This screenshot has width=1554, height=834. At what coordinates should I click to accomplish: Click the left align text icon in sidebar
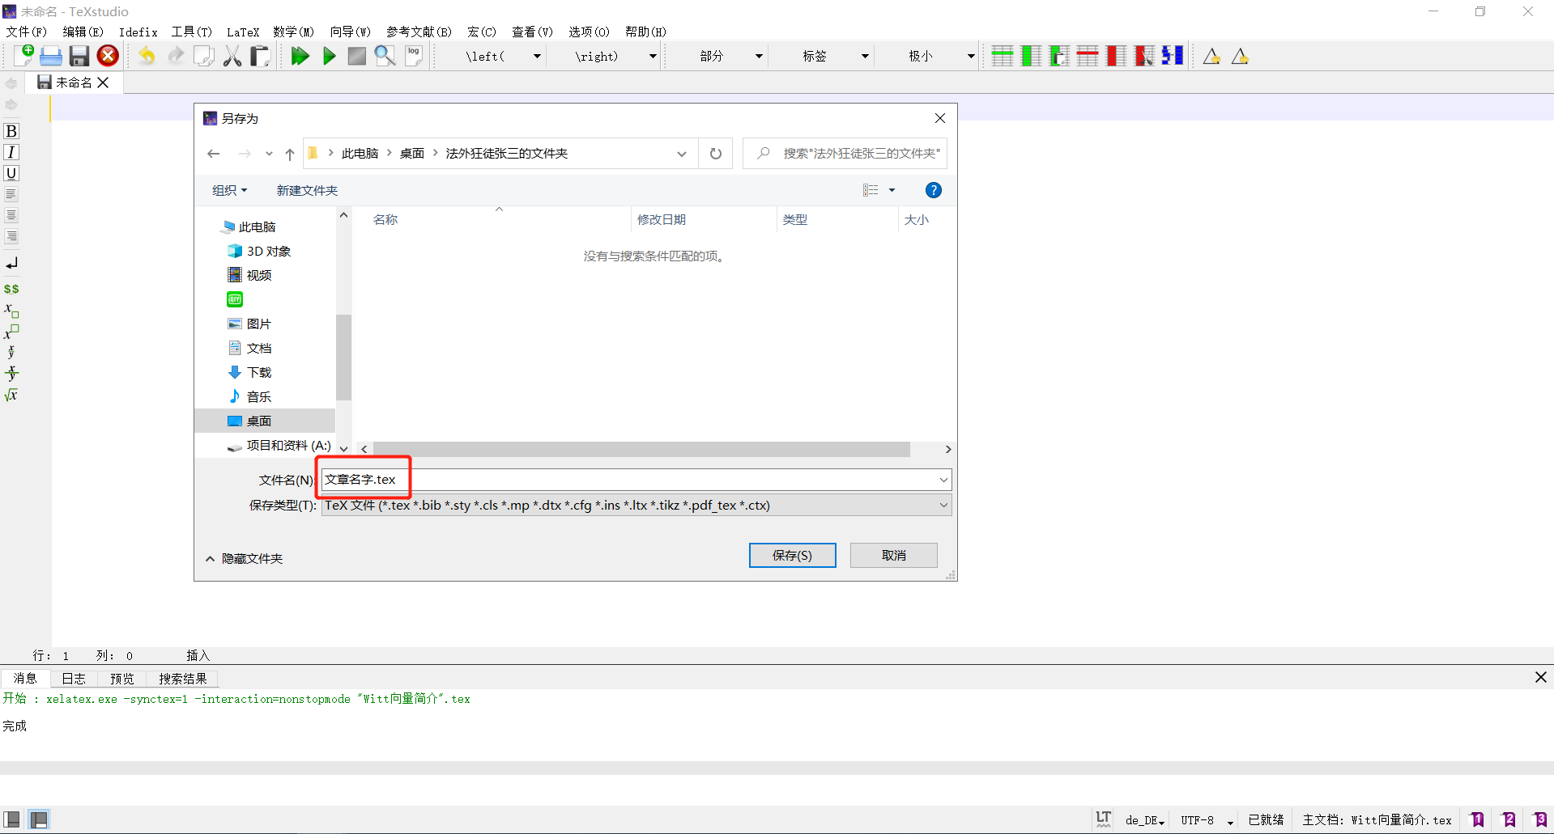coord(11,194)
